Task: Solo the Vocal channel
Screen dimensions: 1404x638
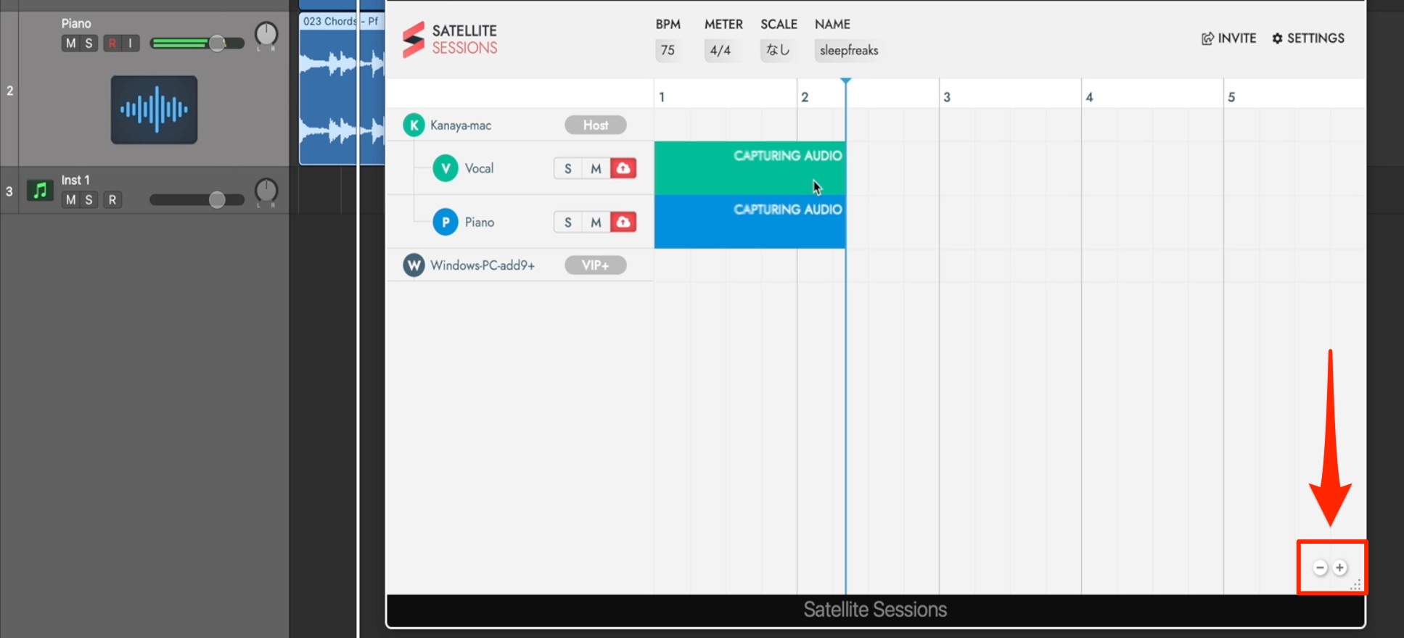Action: tap(568, 169)
